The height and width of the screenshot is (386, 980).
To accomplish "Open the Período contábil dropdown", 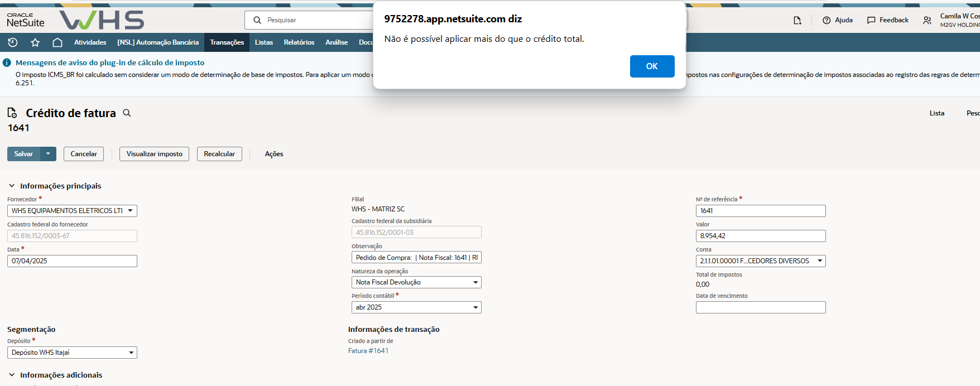I will pos(475,307).
